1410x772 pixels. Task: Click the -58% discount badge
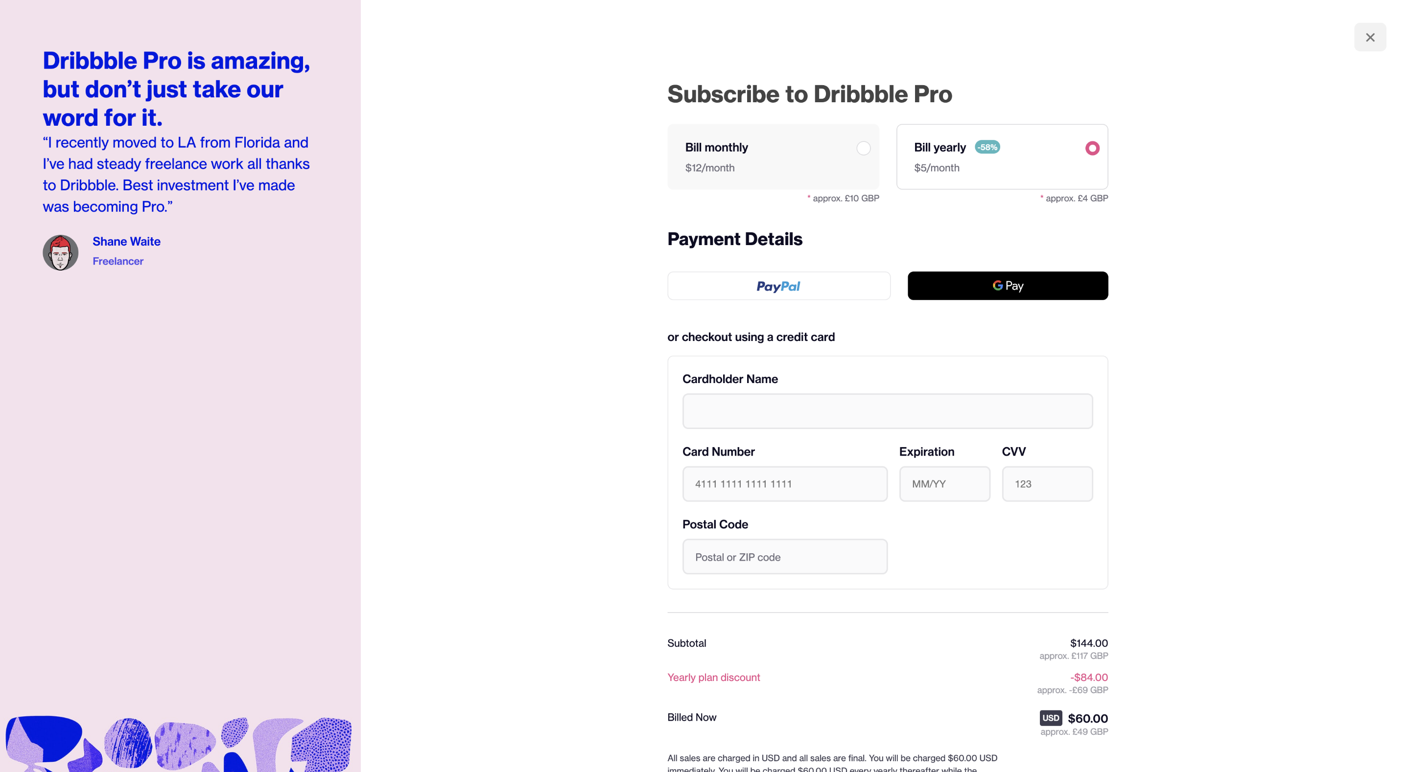point(987,147)
